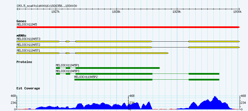Click the Est Coverage track title
The width and height of the screenshot is (248, 111).
[28, 88]
